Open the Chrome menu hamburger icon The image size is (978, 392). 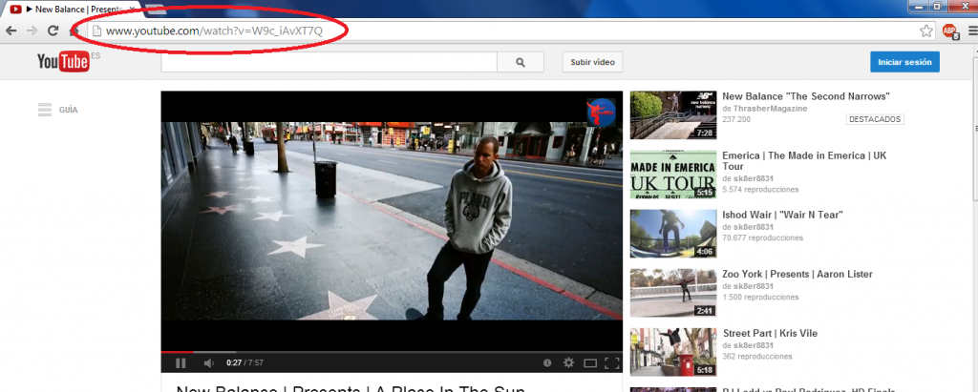(972, 31)
